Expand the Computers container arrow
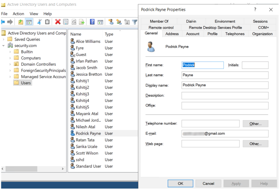This screenshot has height=190, width=280. coord(10,58)
